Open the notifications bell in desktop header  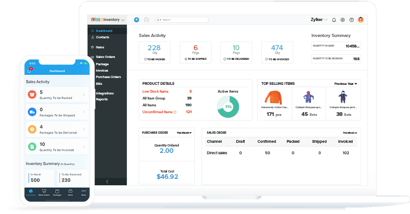tap(334, 20)
